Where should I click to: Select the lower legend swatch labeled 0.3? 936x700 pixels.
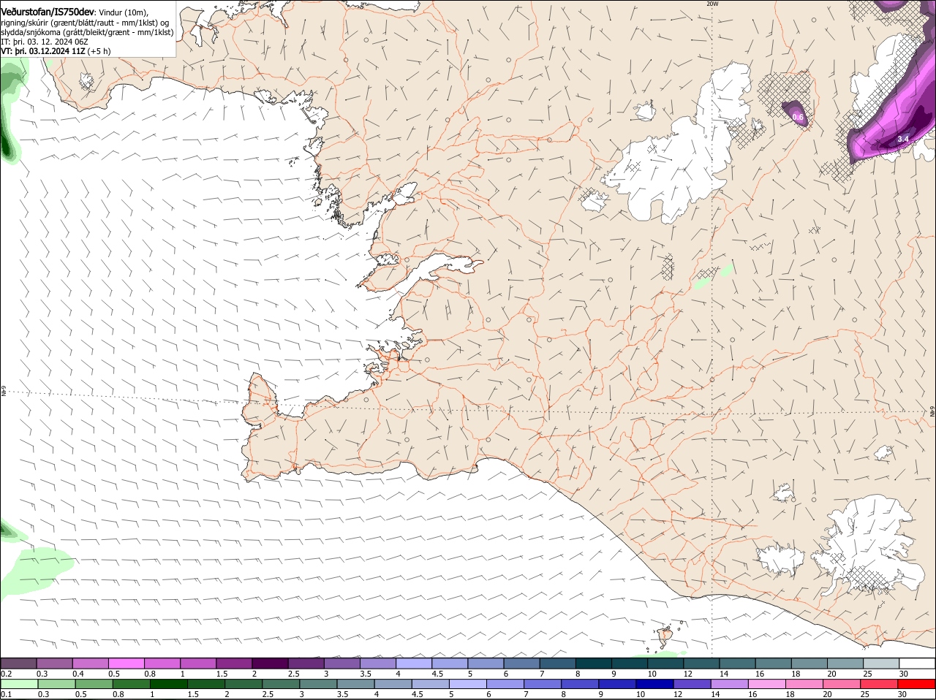coord(56,684)
